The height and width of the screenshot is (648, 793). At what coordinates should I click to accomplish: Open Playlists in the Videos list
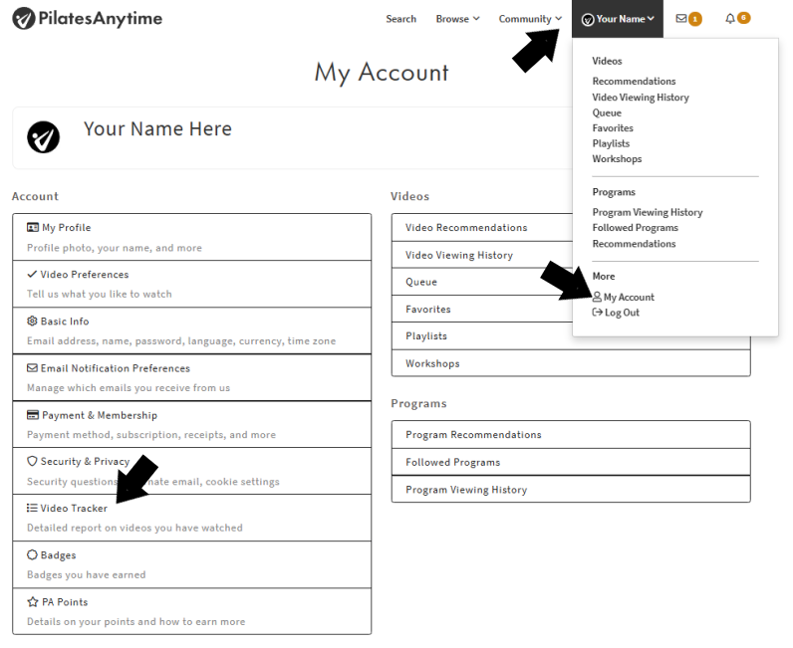click(x=571, y=336)
